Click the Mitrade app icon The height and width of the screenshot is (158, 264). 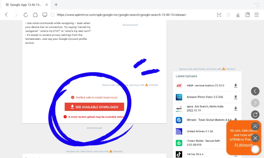point(179,120)
